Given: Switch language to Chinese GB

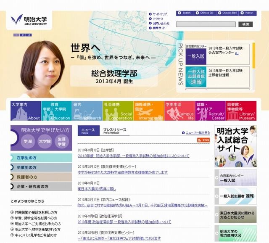Looking at the screenshot, I should (x=205, y=13).
